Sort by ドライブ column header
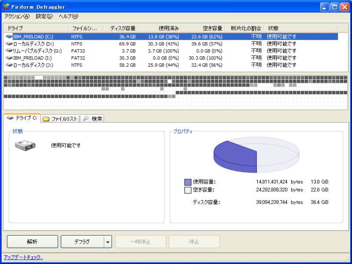The image size is (352, 264). click(x=36, y=28)
